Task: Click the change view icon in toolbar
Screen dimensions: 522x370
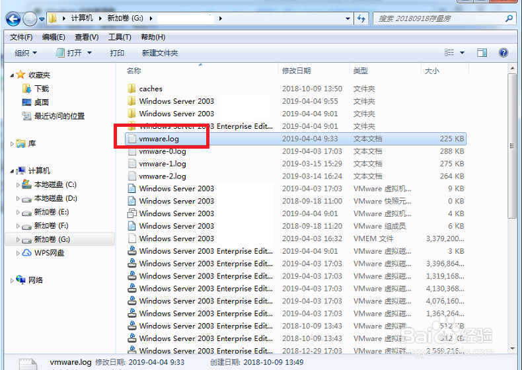Action: (x=449, y=53)
